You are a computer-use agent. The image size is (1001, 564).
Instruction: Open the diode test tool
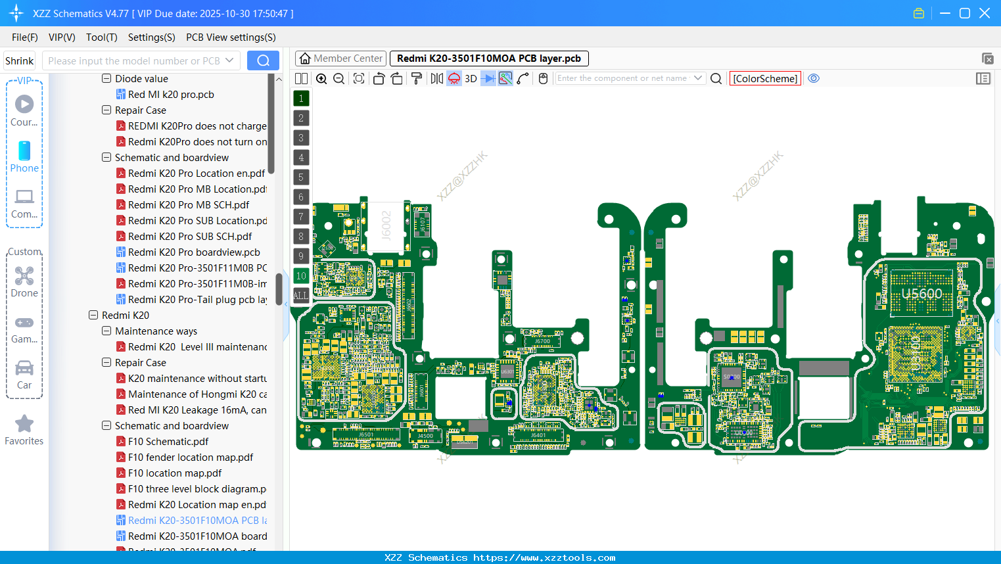pos(488,78)
